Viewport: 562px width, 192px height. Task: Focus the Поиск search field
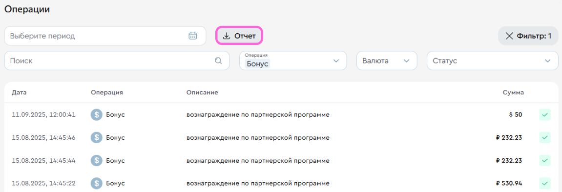pyautogui.click(x=117, y=61)
